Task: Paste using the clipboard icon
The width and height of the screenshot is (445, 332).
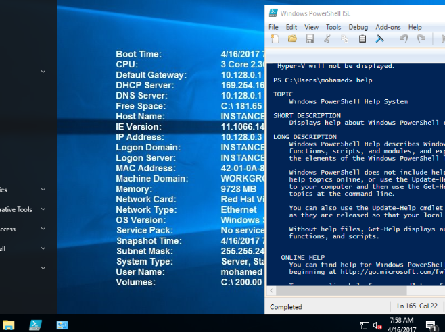Action: click(362, 39)
